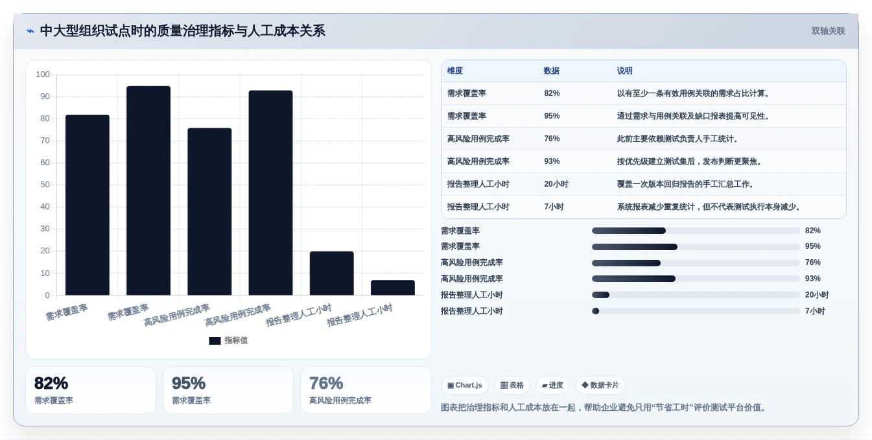Viewport: 872px width, 440px height.
Task: Click the progress bar labelled 82%
Action: coord(696,231)
